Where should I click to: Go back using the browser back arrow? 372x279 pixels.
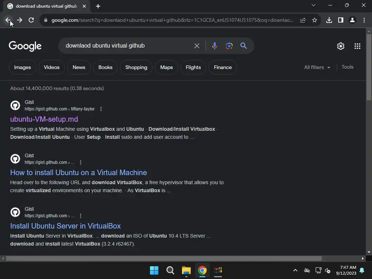pyautogui.click(x=8, y=20)
